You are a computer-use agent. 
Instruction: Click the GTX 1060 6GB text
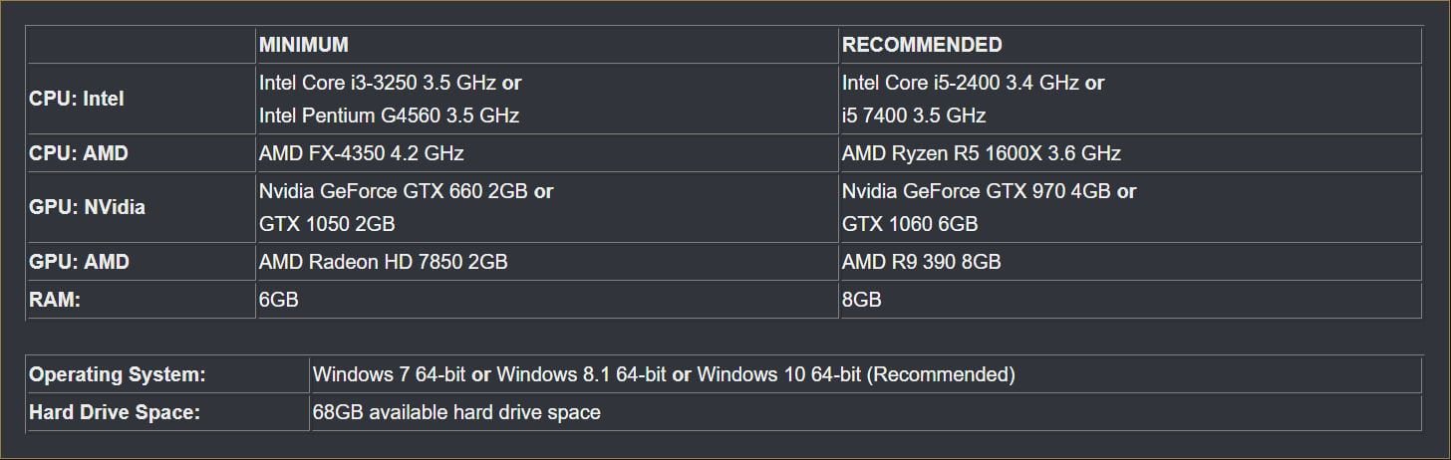pos(909,224)
